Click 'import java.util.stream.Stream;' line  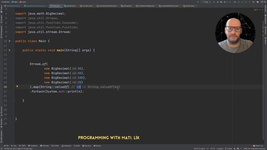(x=43, y=32)
